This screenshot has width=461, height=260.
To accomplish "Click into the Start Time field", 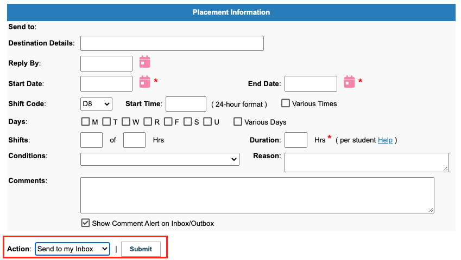I will pyautogui.click(x=186, y=104).
